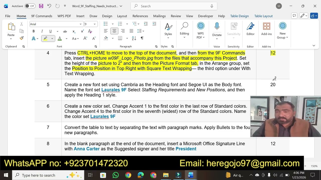Align text left
The image size is (321, 180).
106,31
